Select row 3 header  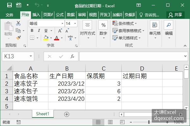[x=7, y=91]
